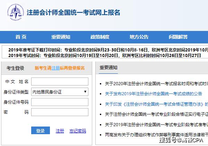Open notice 关于印发《注册会计师全国统一考试合格证管理办法》
The height and width of the screenshot is (146, 208).
pos(156,104)
